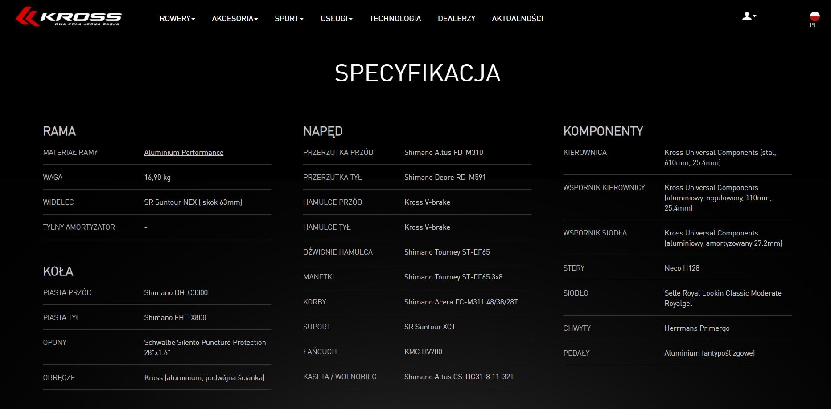Select the Herrmans Primergo grips value

tap(697, 328)
